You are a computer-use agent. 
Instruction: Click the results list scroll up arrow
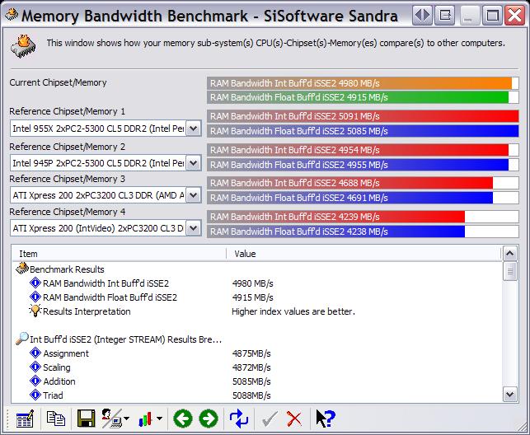pos(510,253)
